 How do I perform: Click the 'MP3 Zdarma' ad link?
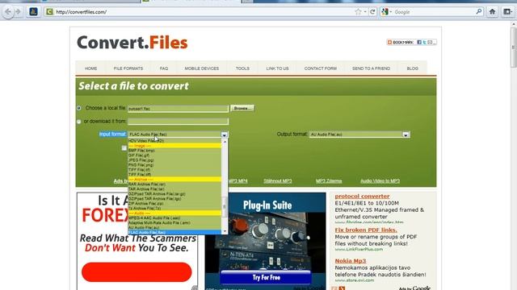click(329, 180)
